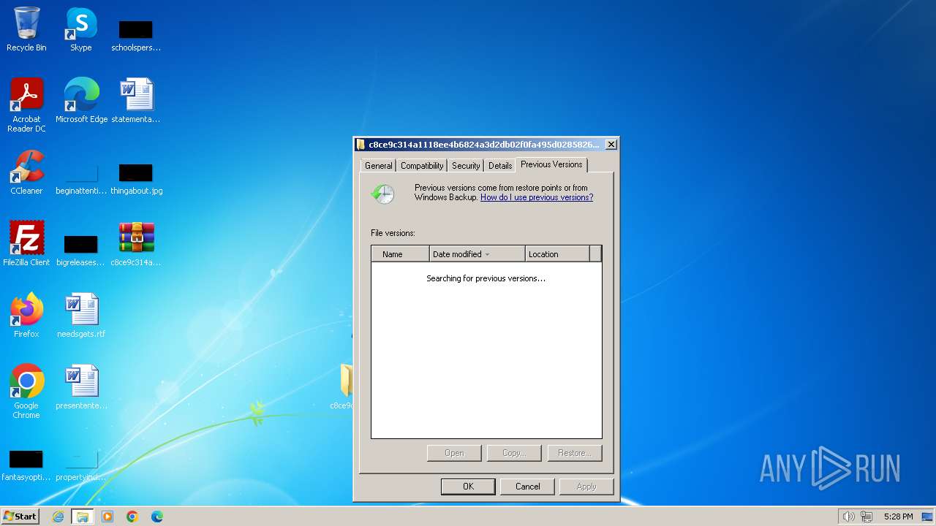The height and width of the screenshot is (526, 936).
Task: Switch to the Compatibility tab
Action: (422, 166)
